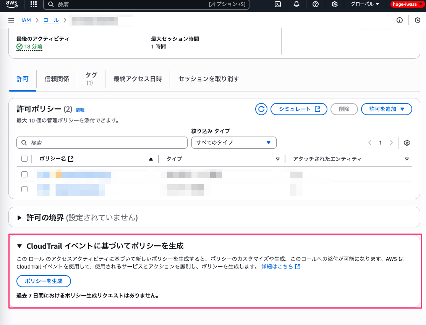This screenshot has width=426, height=325.
Task: Click the IAM breadcrumb link
Action: (26, 20)
